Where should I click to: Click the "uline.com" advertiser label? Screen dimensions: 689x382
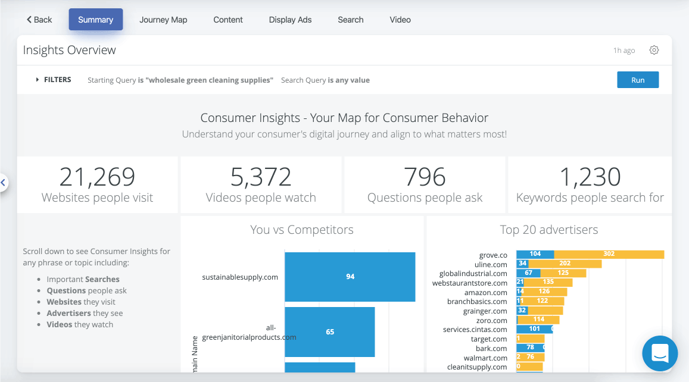[x=491, y=264]
